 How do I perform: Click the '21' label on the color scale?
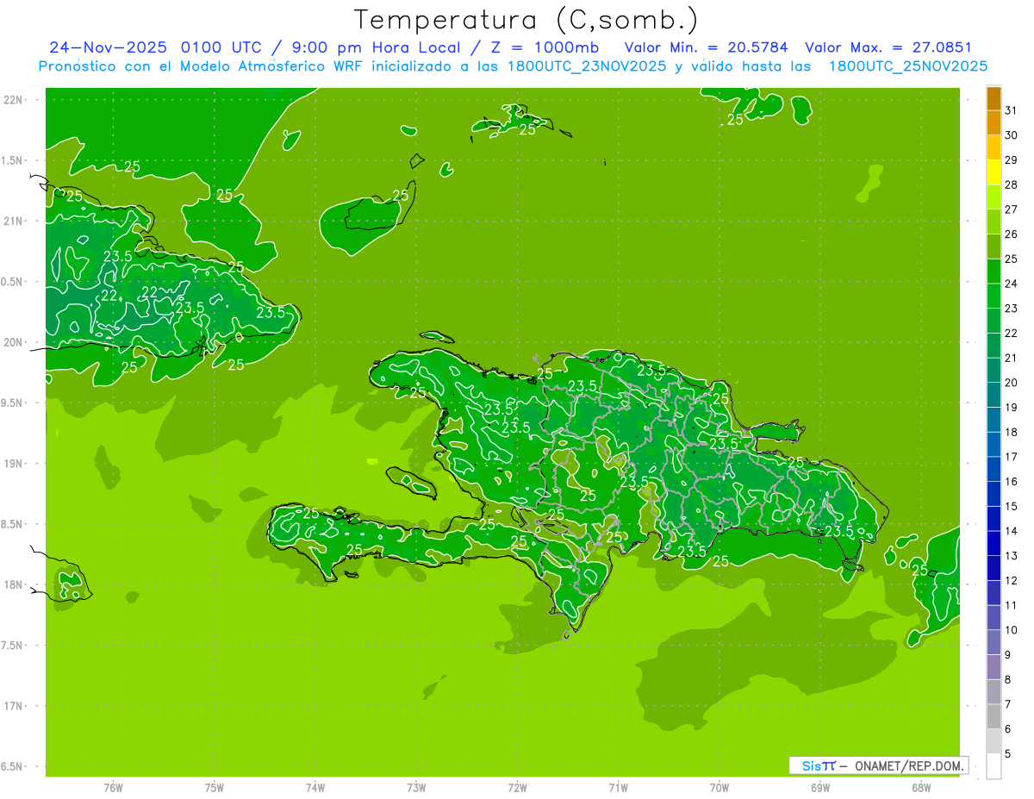point(1012,358)
